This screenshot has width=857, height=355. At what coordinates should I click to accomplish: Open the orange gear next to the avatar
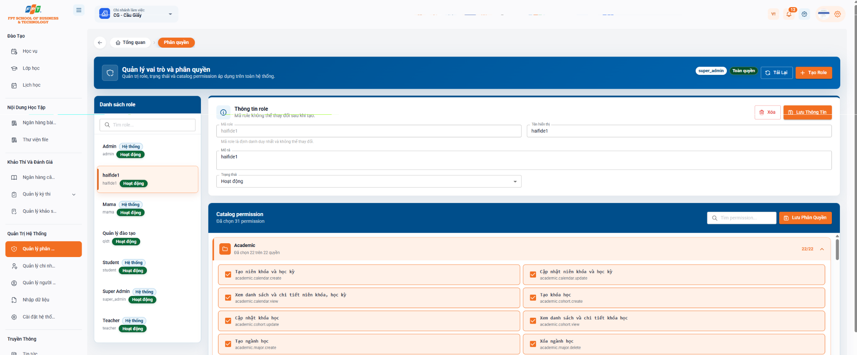837,14
